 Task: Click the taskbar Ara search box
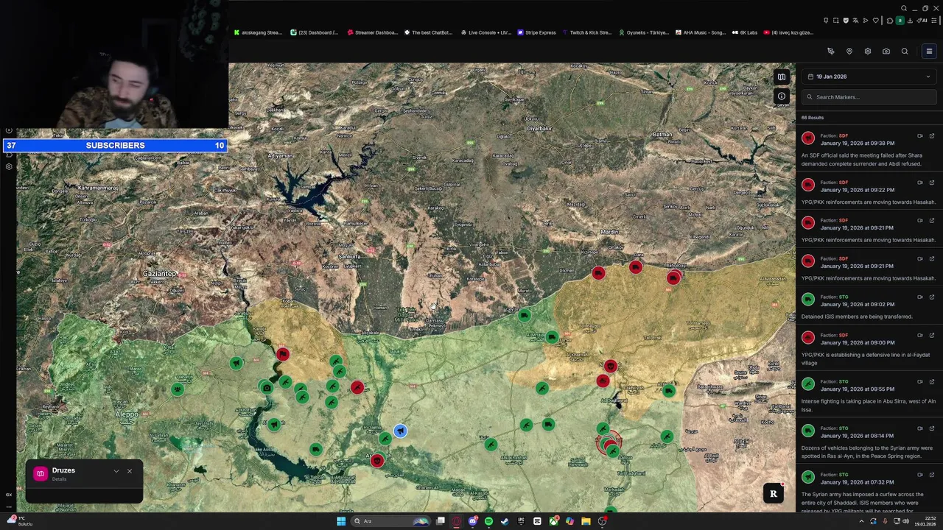pos(390,521)
